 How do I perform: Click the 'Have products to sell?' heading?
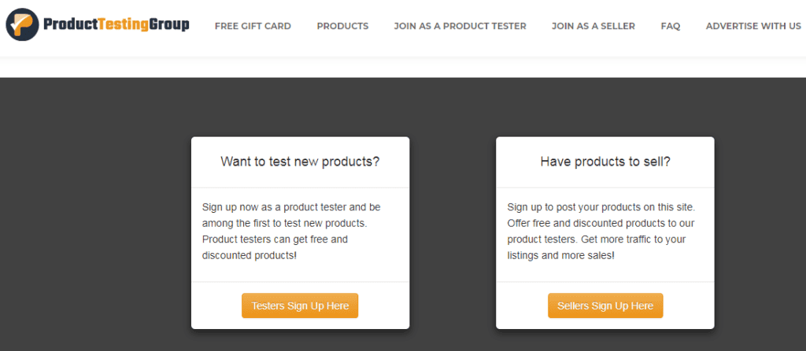(x=605, y=162)
